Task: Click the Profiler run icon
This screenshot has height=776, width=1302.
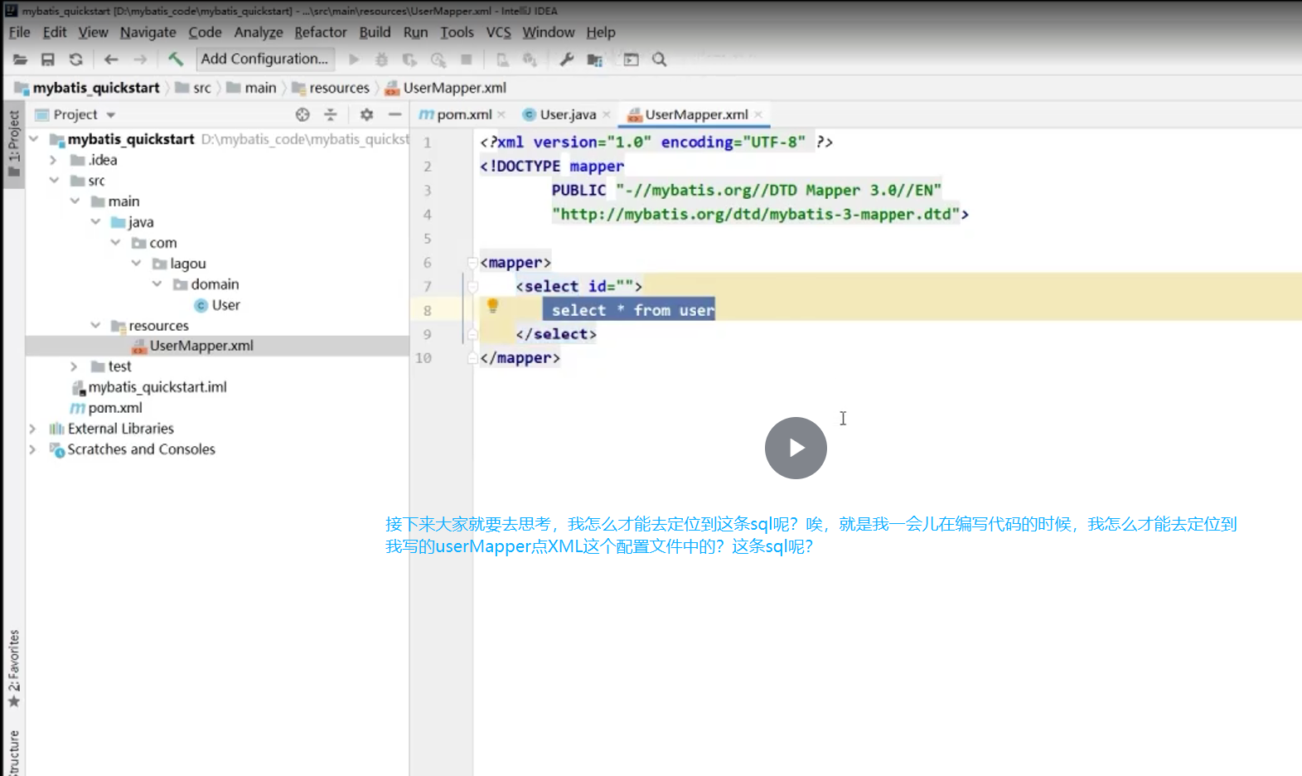Action: (438, 60)
